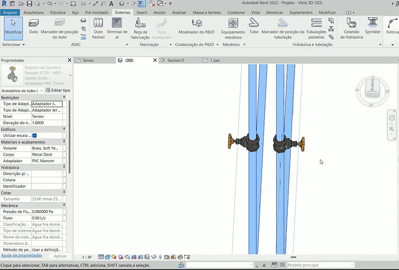Open the Analisar ribbon tab

[x=179, y=12]
